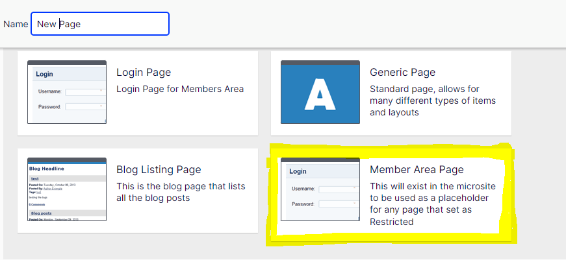Click Password box in Login Page preview

pos(85,106)
